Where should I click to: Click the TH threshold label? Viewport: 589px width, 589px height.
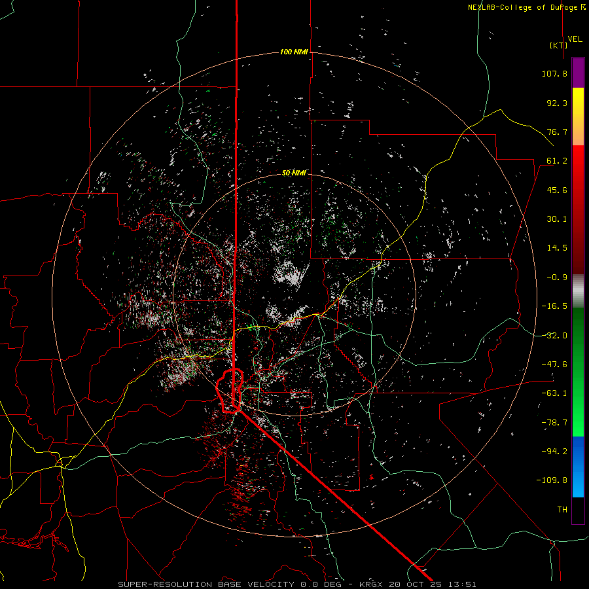562,510
